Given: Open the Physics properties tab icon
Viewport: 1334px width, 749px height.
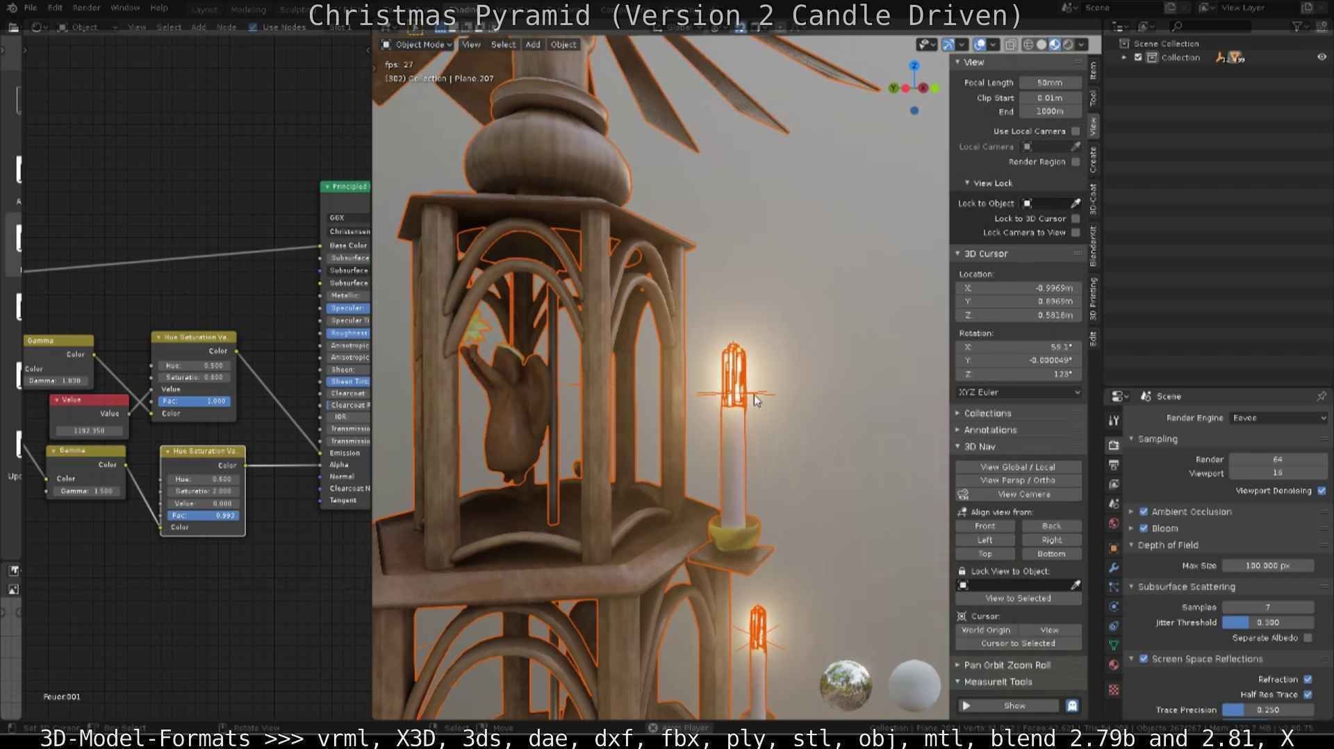Looking at the screenshot, I should pos(1114,607).
